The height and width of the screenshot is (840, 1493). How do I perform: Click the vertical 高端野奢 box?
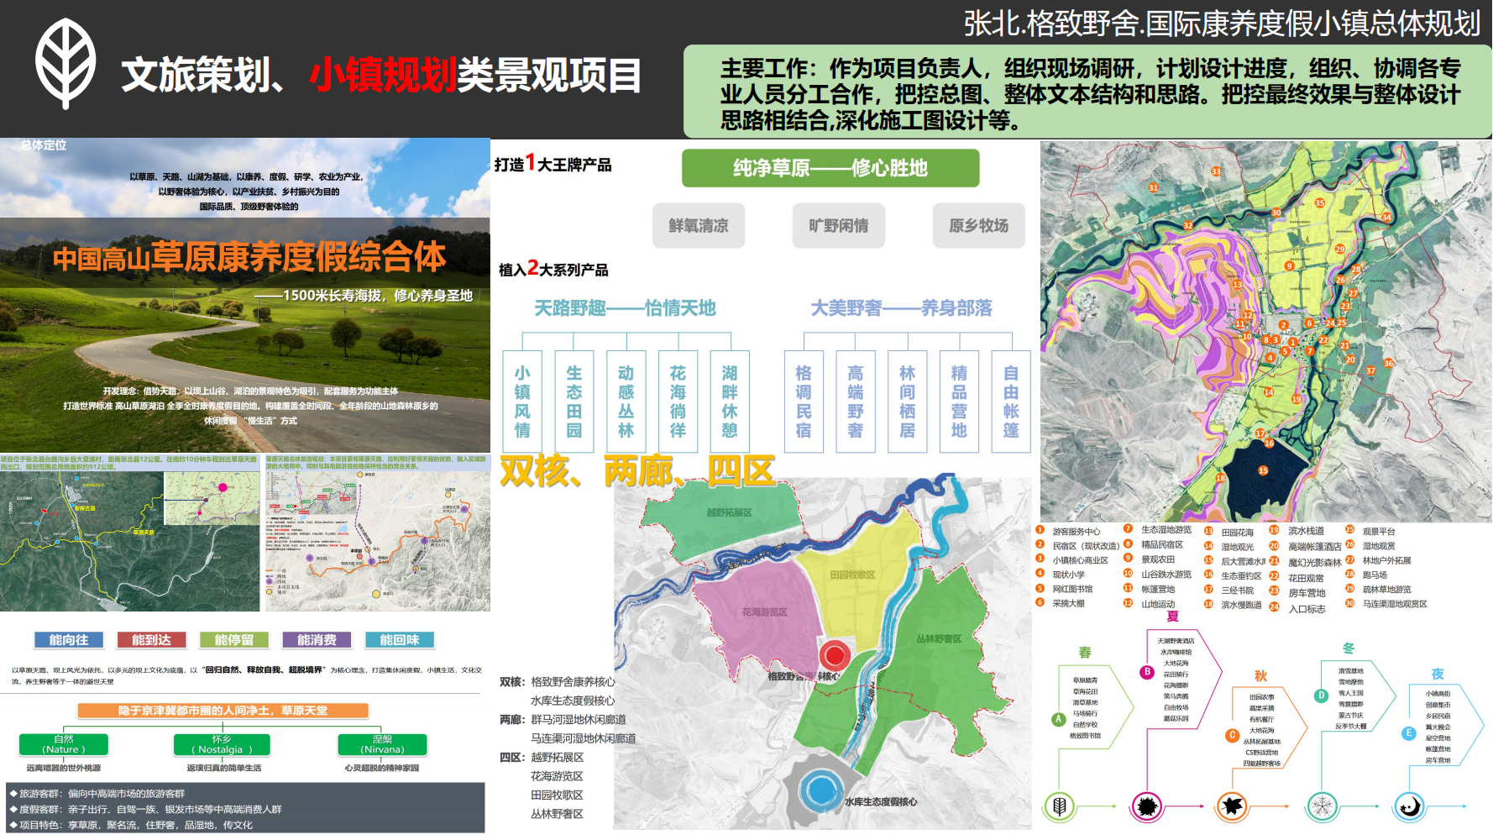[x=856, y=402]
